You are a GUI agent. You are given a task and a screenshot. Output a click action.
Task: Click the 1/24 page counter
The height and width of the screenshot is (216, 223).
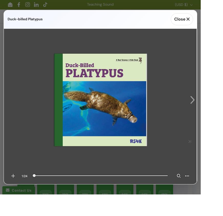[25, 176]
